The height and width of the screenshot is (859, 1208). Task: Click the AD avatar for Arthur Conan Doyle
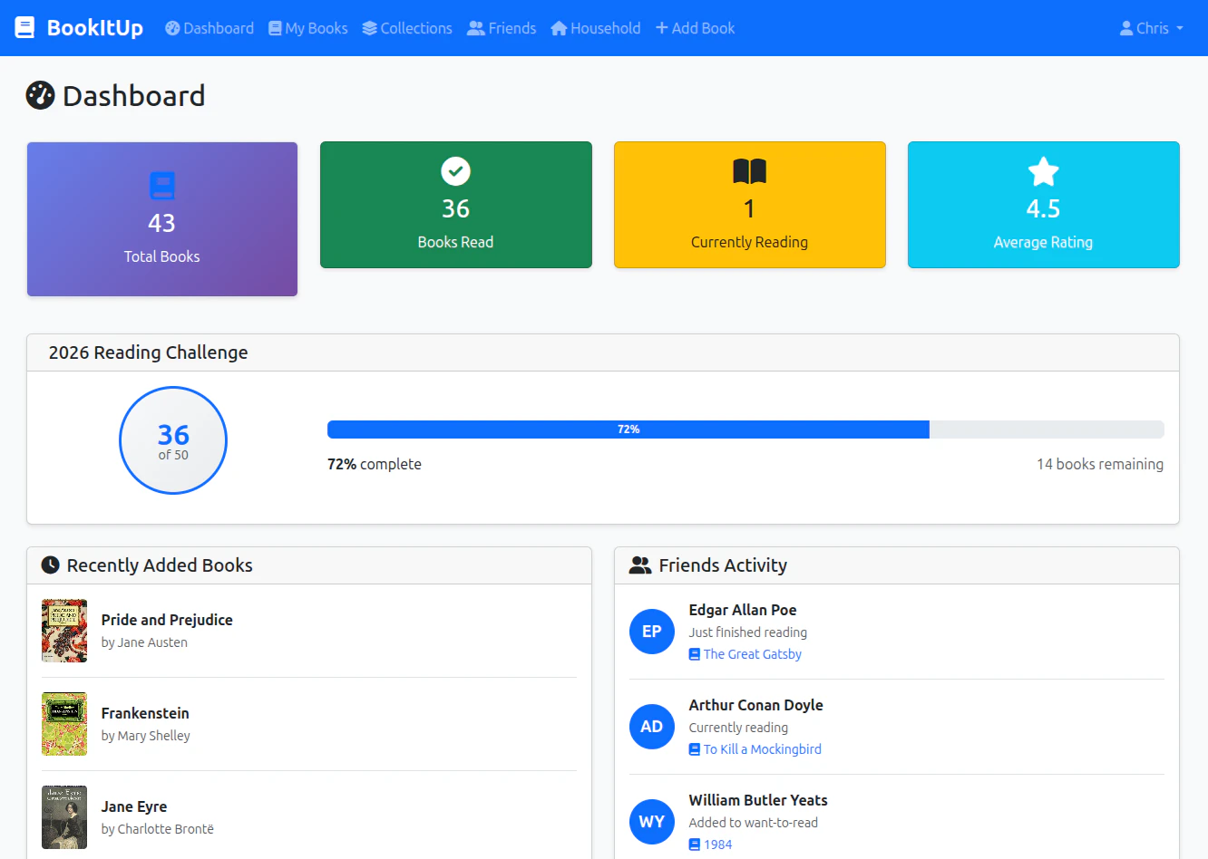652,727
